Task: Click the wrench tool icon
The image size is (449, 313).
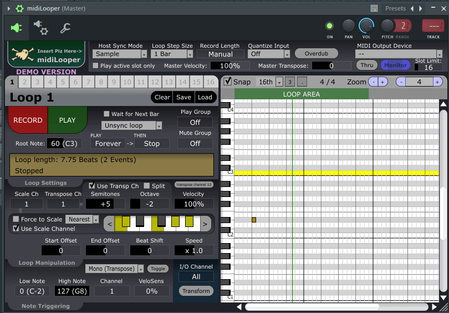Action: 65,28
